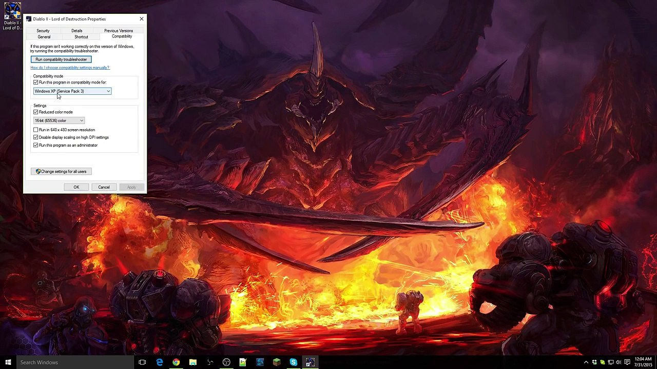657x369 pixels.
Task: Toggle Run this program as an administrator
Action: (36, 146)
